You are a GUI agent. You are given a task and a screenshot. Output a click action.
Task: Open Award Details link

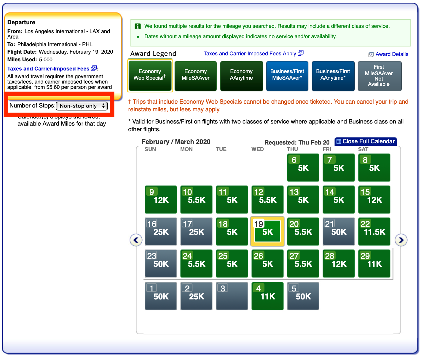tap(392, 54)
